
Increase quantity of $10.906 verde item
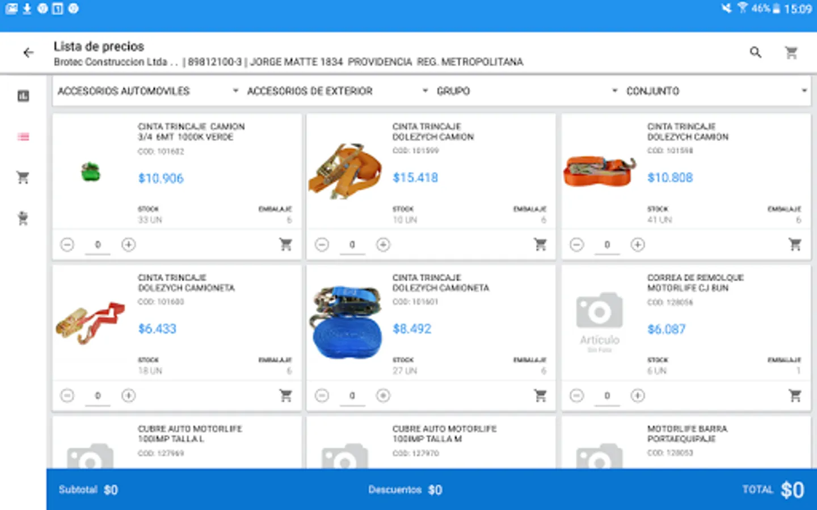coord(129,245)
